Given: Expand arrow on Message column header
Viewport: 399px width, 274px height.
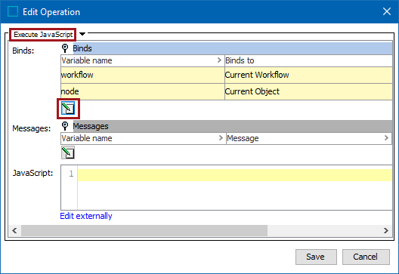Looking at the screenshot, I should pos(386,138).
